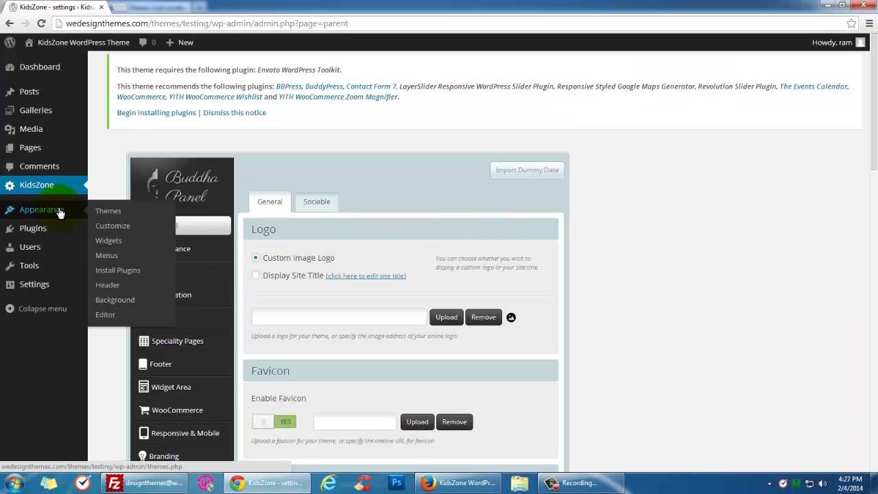Open Editor from Appearance submenu
The image size is (878, 494).
[105, 315]
